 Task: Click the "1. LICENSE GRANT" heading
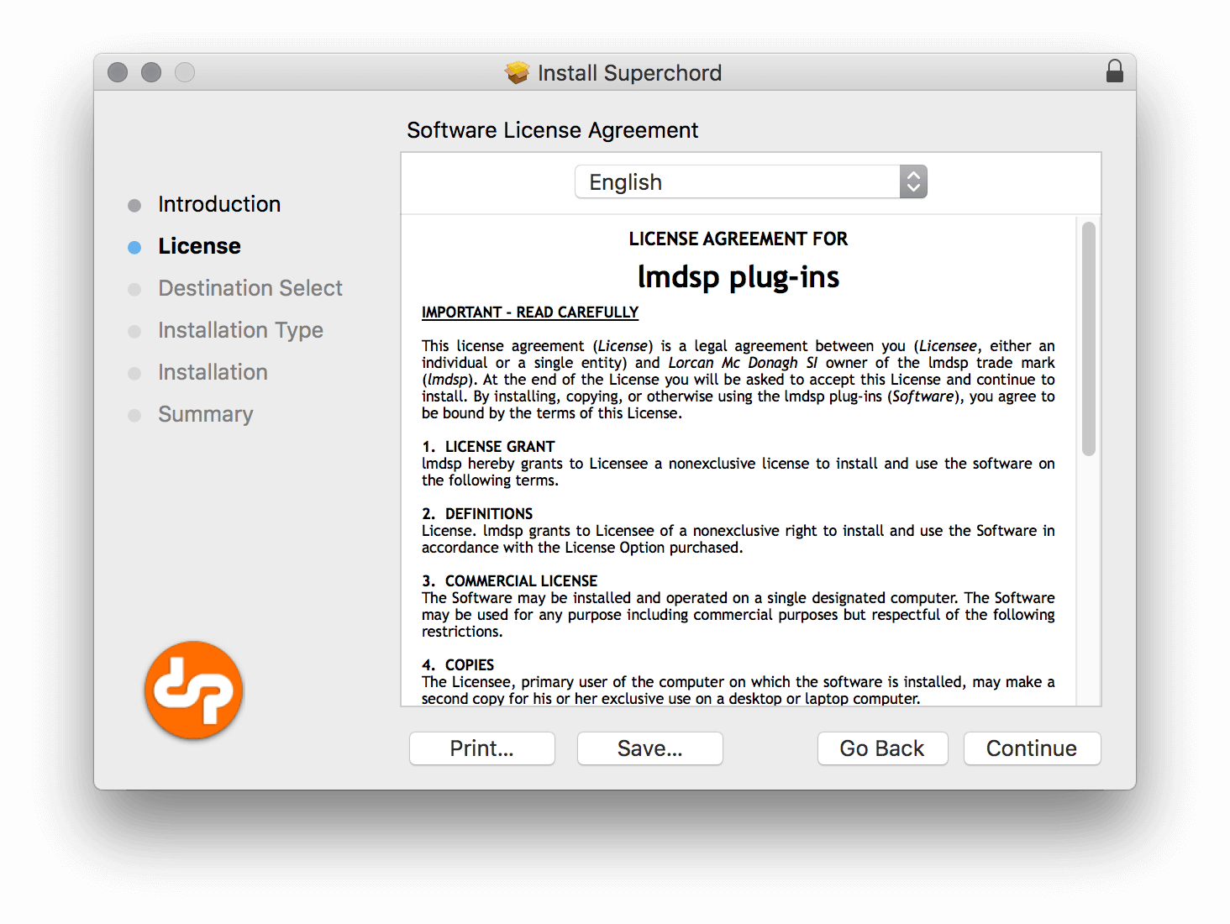click(x=488, y=446)
